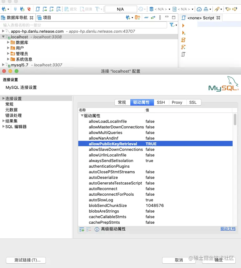The image size is (241, 268).
Task: Click the connect plug icon in main toolbar
Action: (x=15, y=9)
